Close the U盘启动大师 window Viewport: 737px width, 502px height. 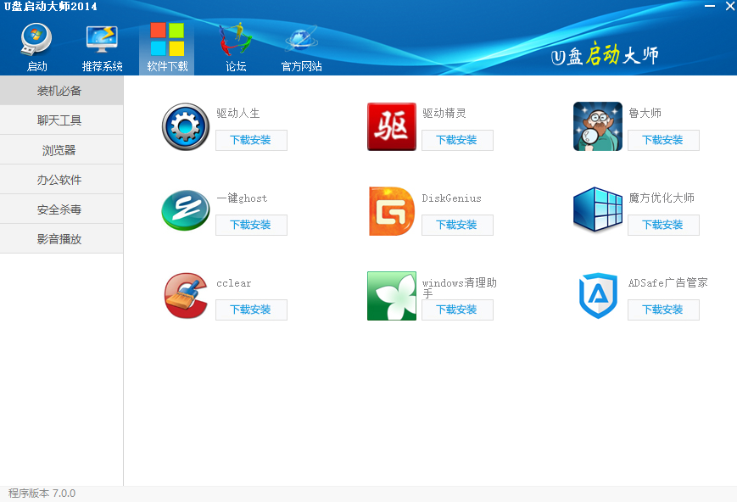[x=730, y=6]
